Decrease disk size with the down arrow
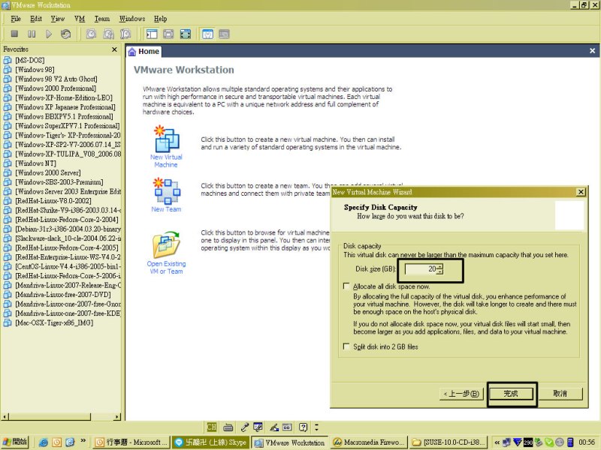This screenshot has width=601, height=450. tap(439, 271)
